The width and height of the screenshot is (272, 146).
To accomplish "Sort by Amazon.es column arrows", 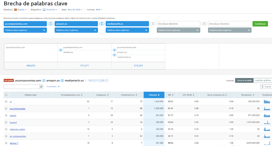I will (108, 95).
